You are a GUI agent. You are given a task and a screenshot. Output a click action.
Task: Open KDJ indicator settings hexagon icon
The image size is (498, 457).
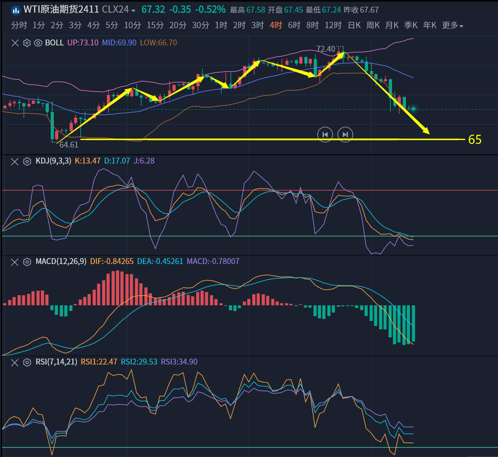point(27,161)
